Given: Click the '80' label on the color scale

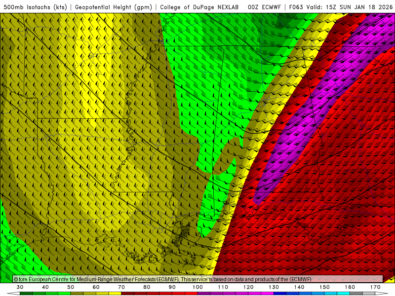Looking at the screenshot, I should (x=147, y=287).
